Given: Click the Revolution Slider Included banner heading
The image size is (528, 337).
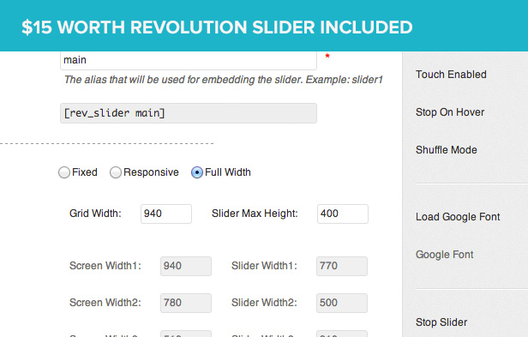Looking at the screenshot, I should [x=217, y=27].
